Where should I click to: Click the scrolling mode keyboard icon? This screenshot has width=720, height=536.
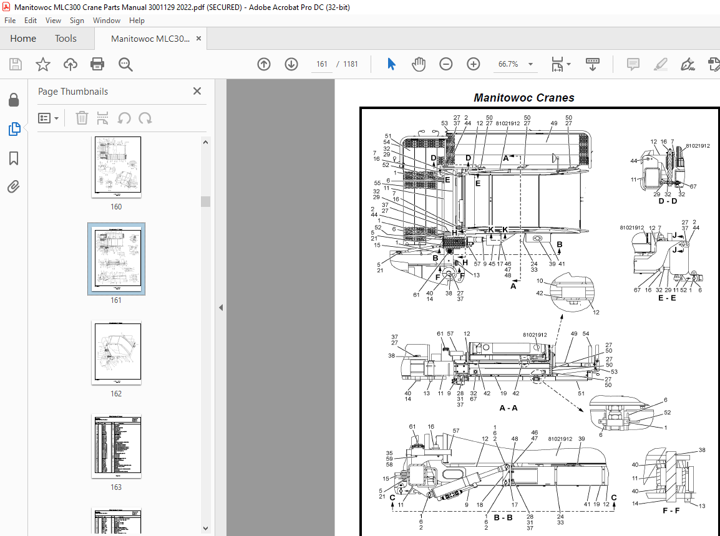click(x=593, y=64)
